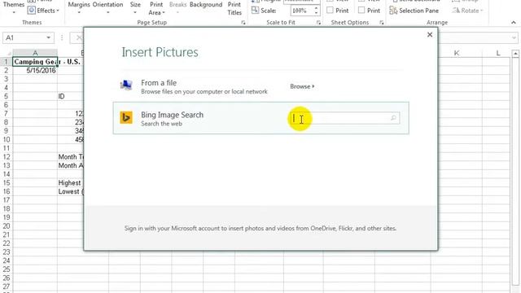Toggle Gridlines Print checkbox
The height and width of the screenshot is (293, 521).
pyautogui.click(x=330, y=11)
